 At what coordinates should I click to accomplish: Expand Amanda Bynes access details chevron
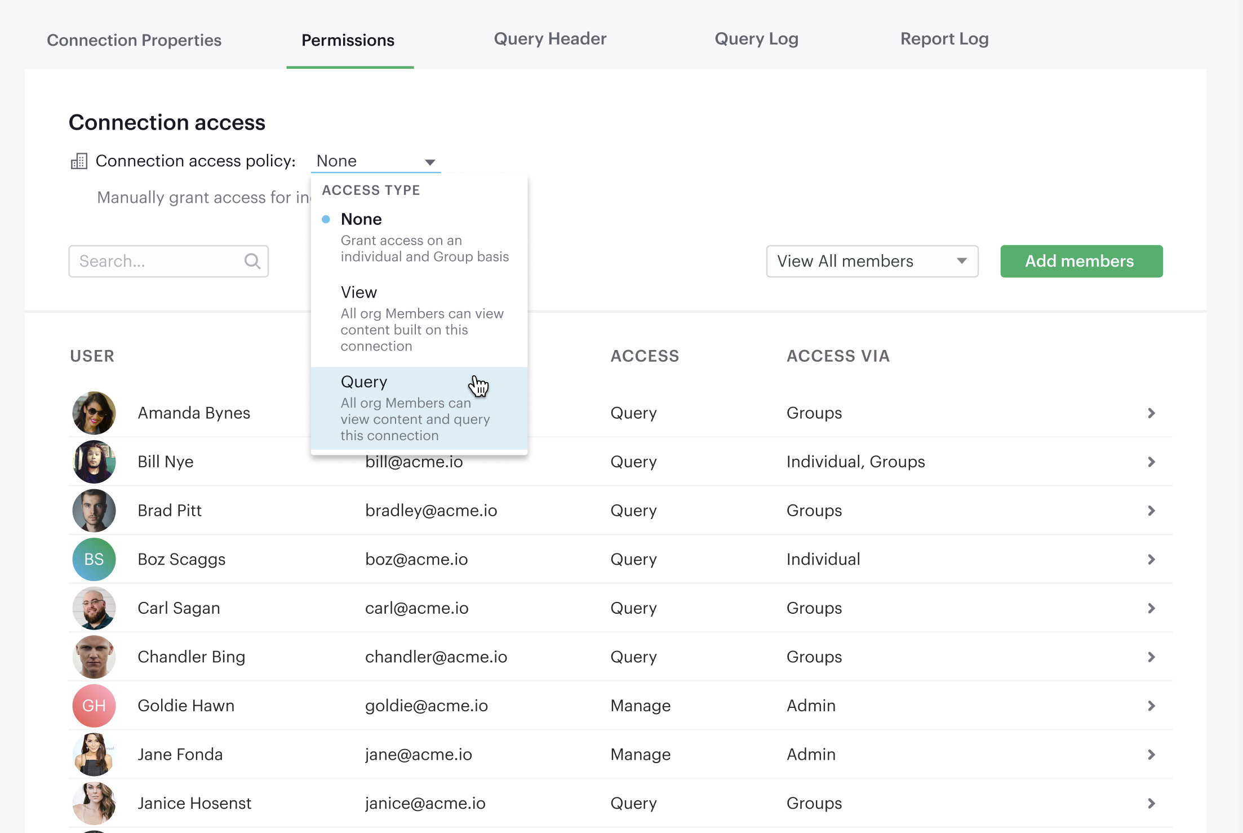(1151, 412)
